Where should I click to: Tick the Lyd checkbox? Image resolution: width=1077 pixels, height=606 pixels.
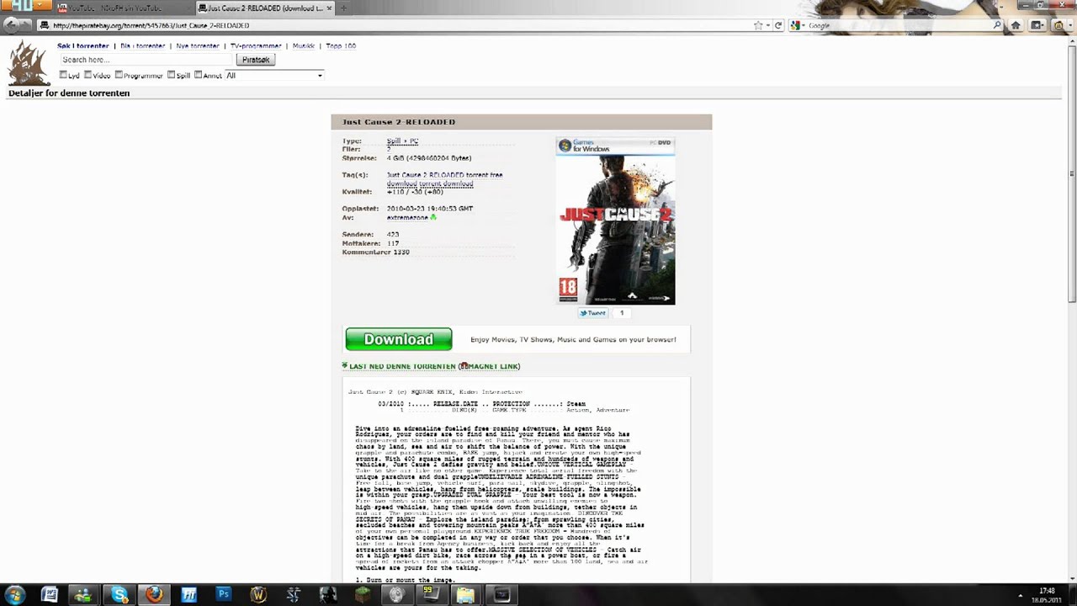63,75
